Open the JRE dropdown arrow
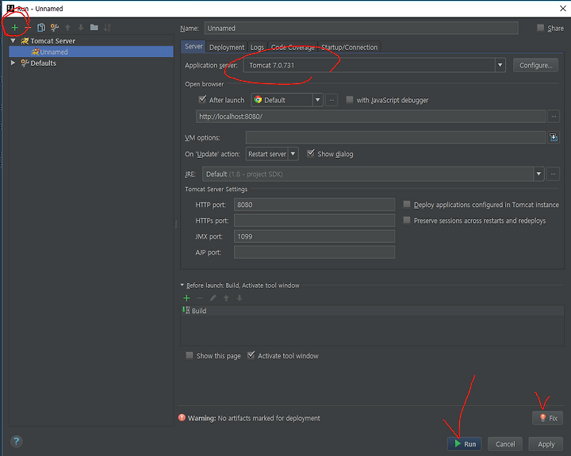 pyautogui.click(x=538, y=174)
